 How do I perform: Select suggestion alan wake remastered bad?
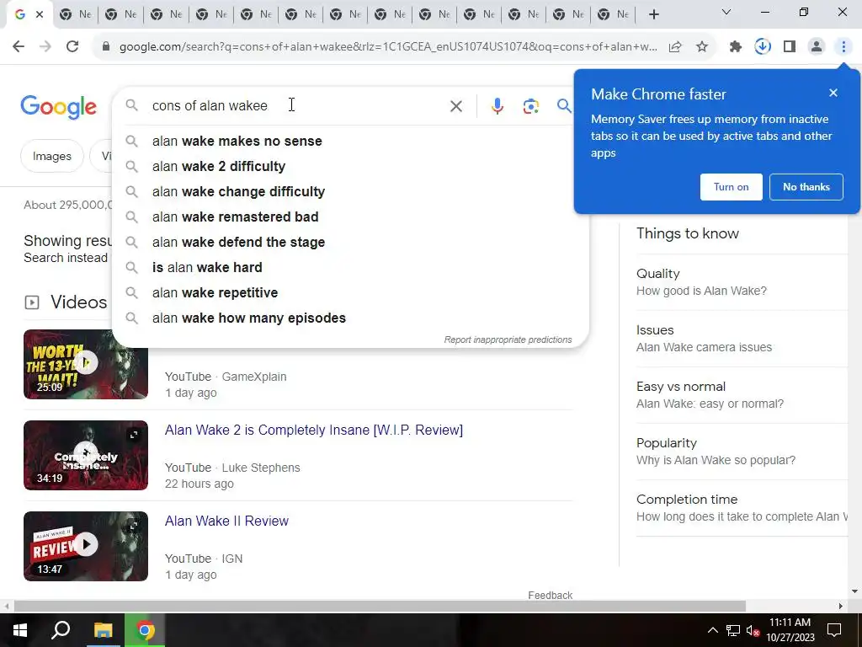tap(349, 217)
